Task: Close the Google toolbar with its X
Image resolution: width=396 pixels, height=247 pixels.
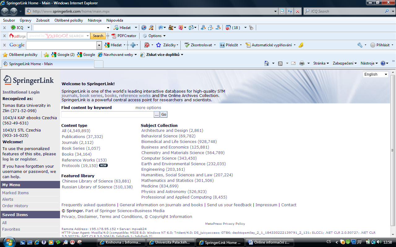Action: pyautogui.click(x=4, y=45)
